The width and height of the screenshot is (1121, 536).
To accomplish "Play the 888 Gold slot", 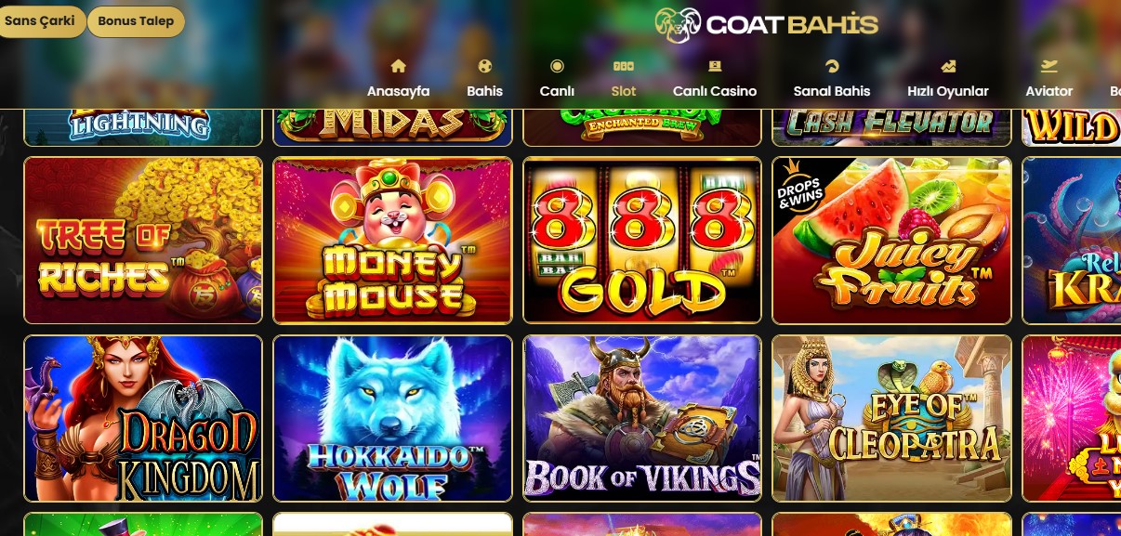I will coord(642,240).
